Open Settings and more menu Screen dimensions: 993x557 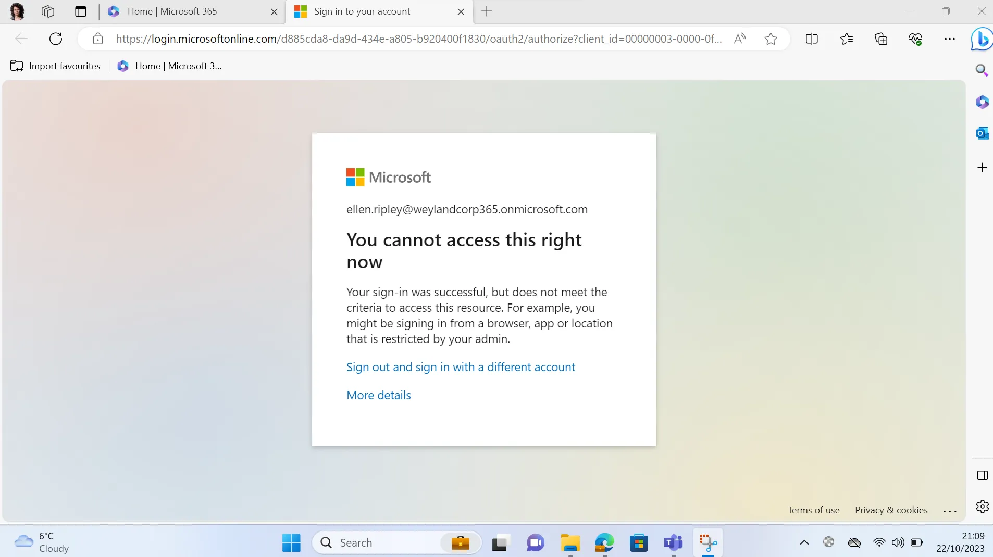[950, 39]
